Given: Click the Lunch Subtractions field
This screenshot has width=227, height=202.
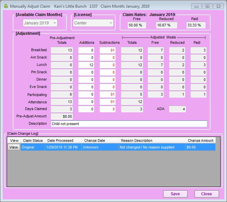Looking at the screenshot, I should coord(107,65).
